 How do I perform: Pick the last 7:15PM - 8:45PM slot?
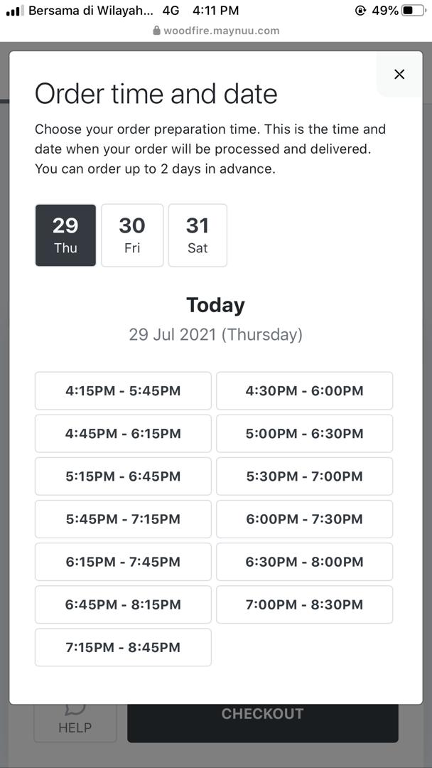pos(123,647)
